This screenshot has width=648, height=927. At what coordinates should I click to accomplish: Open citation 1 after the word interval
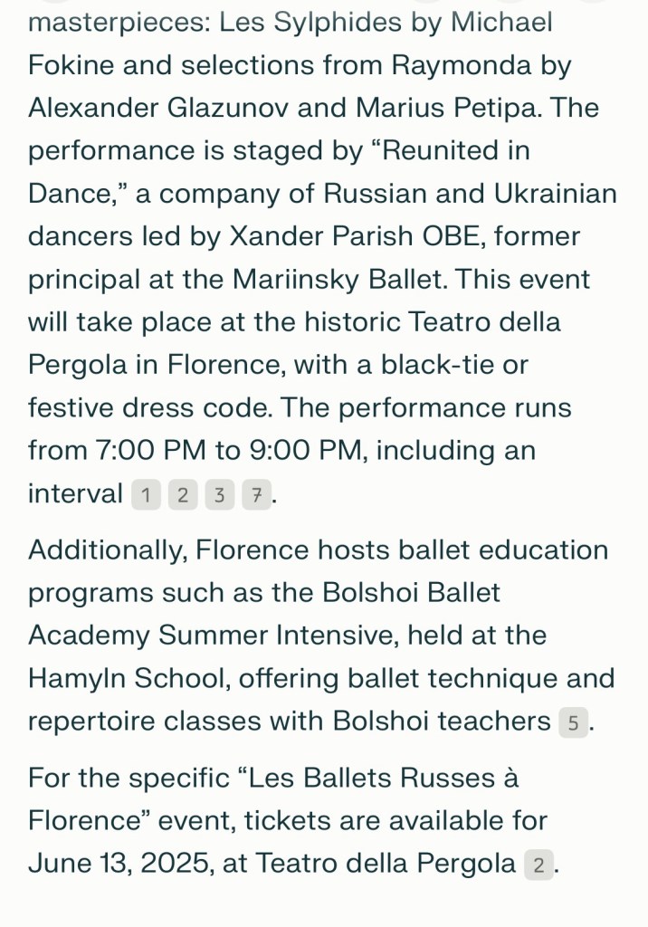point(146,495)
